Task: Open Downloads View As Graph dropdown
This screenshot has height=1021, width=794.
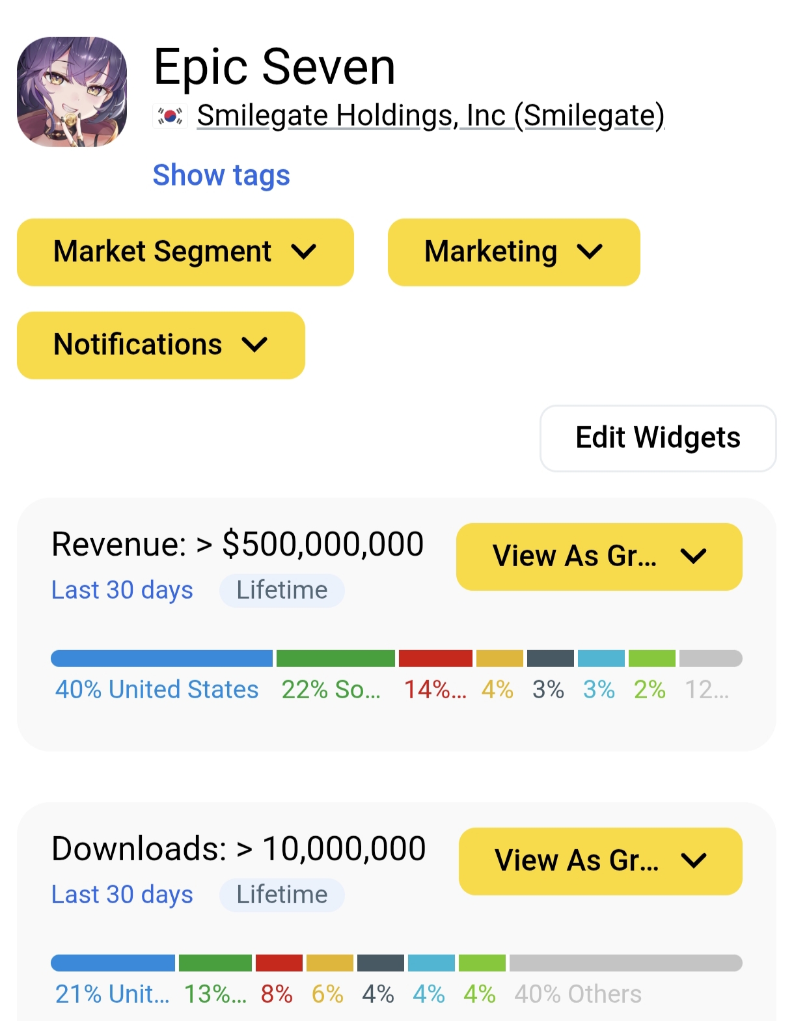Action: coord(600,861)
